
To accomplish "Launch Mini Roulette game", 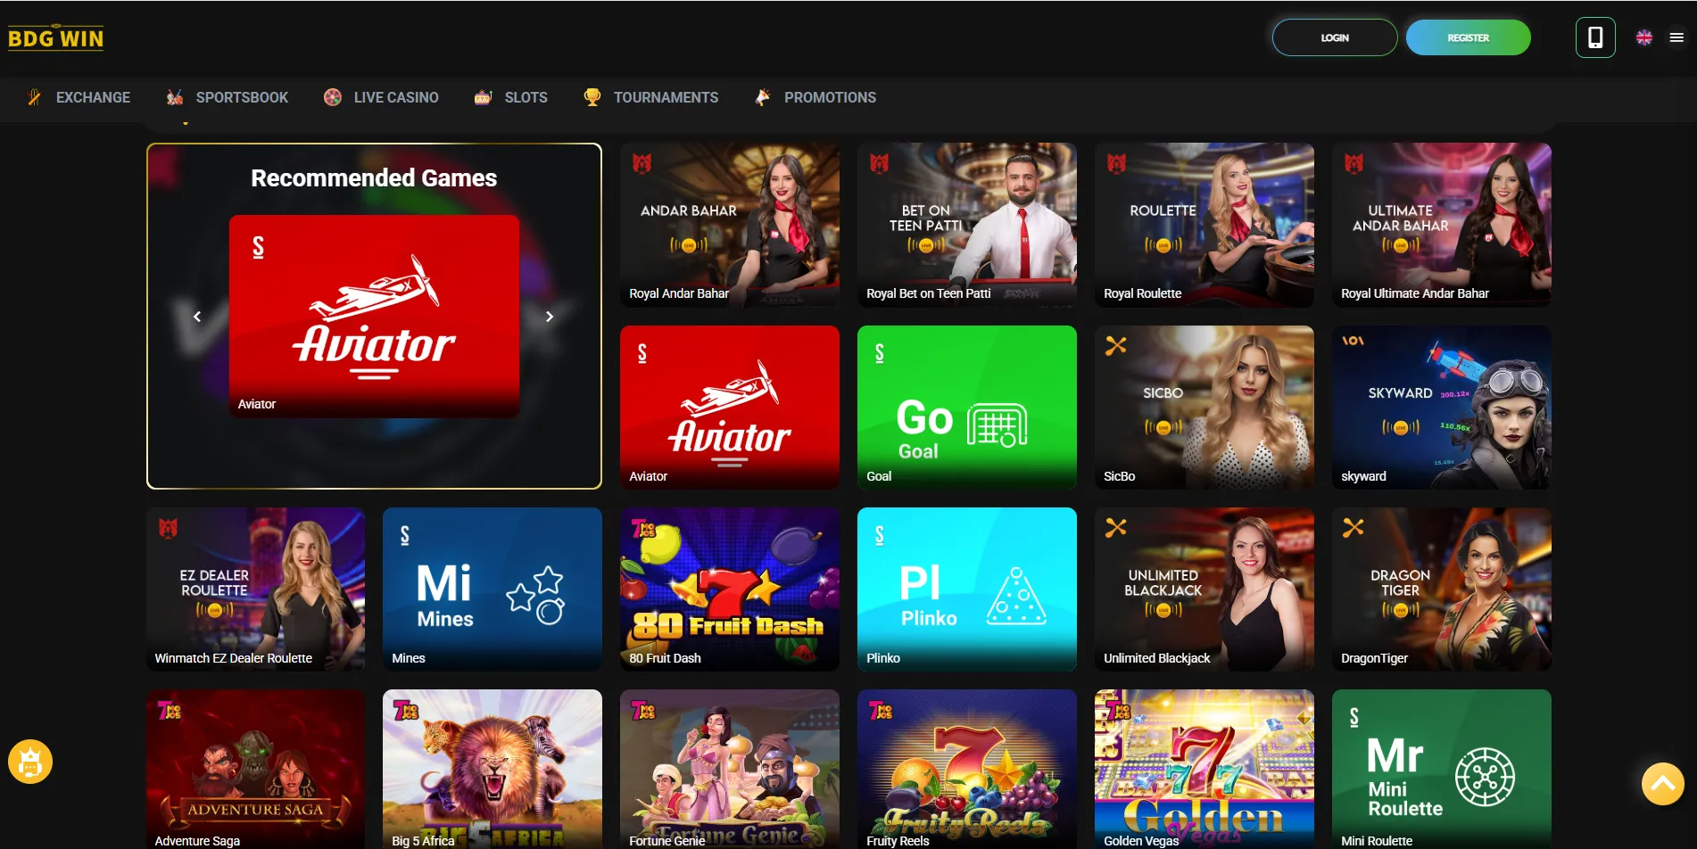I will (1442, 769).
